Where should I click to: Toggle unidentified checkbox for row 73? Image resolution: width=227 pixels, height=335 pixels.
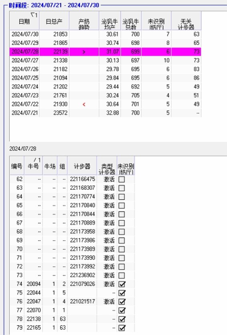click(x=122, y=276)
